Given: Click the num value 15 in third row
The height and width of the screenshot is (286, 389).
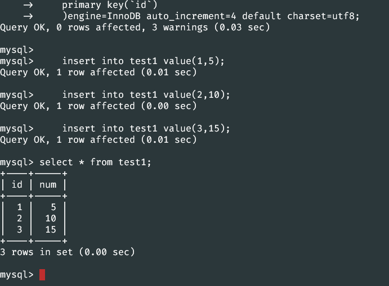Looking at the screenshot, I should point(51,230).
